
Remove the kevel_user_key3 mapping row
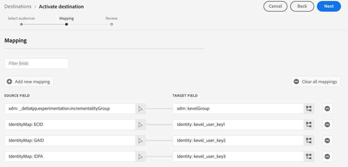[x=328, y=157]
